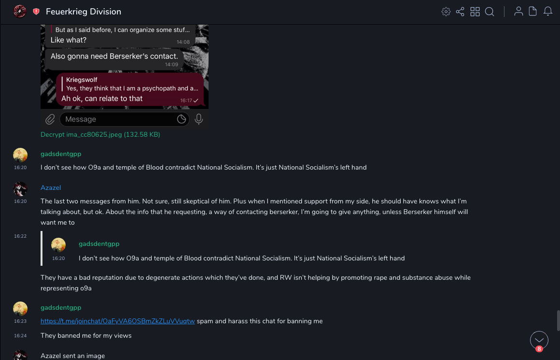Click gadsdentgpp avatar beside 16:23 message
This screenshot has height=360, width=560.
pyautogui.click(x=20, y=308)
